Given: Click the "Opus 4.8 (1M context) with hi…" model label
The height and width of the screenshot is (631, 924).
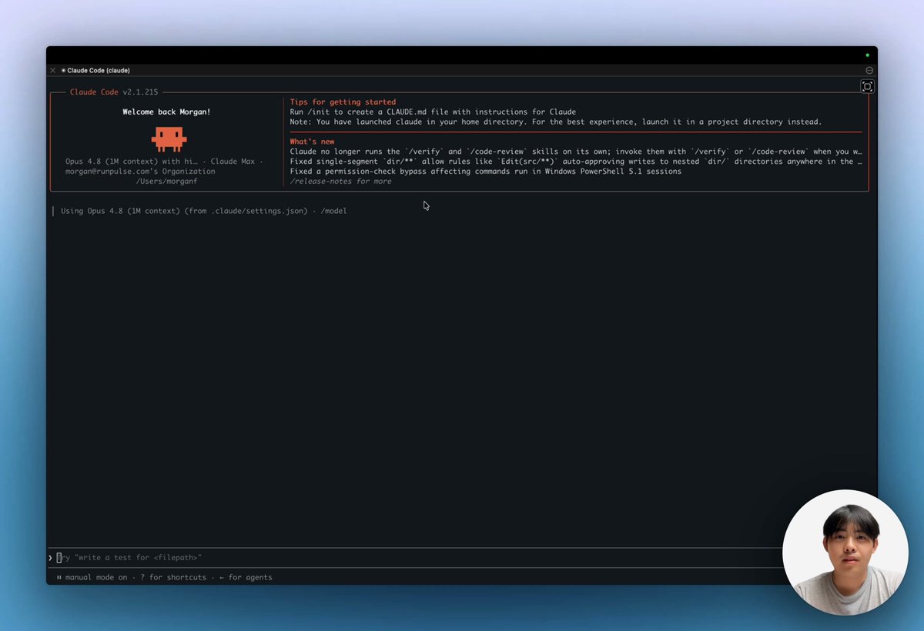Looking at the screenshot, I should coord(131,162).
